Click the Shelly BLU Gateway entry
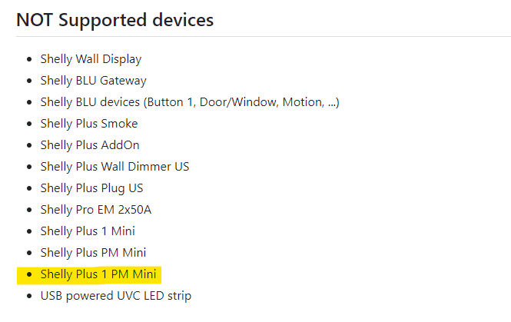The height and width of the screenshot is (322, 511). coord(93,81)
